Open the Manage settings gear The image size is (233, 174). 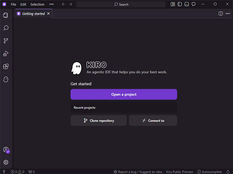6,162
